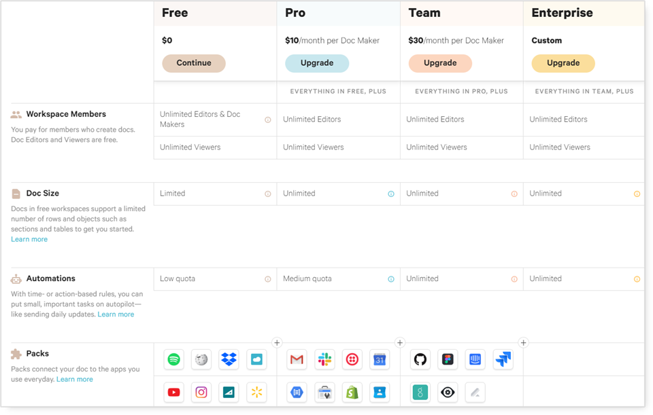Open the YouTube pack
This screenshot has height=415, width=653.
point(173,392)
